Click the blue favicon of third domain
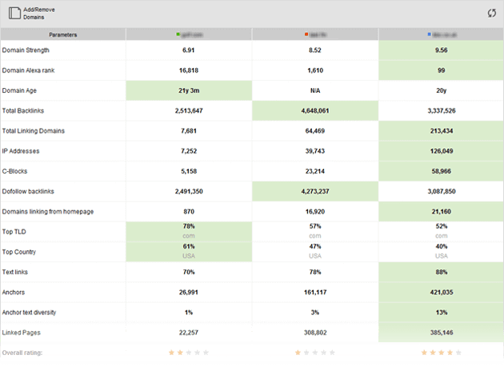This screenshot has width=504, height=375. pyautogui.click(x=430, y=35)
